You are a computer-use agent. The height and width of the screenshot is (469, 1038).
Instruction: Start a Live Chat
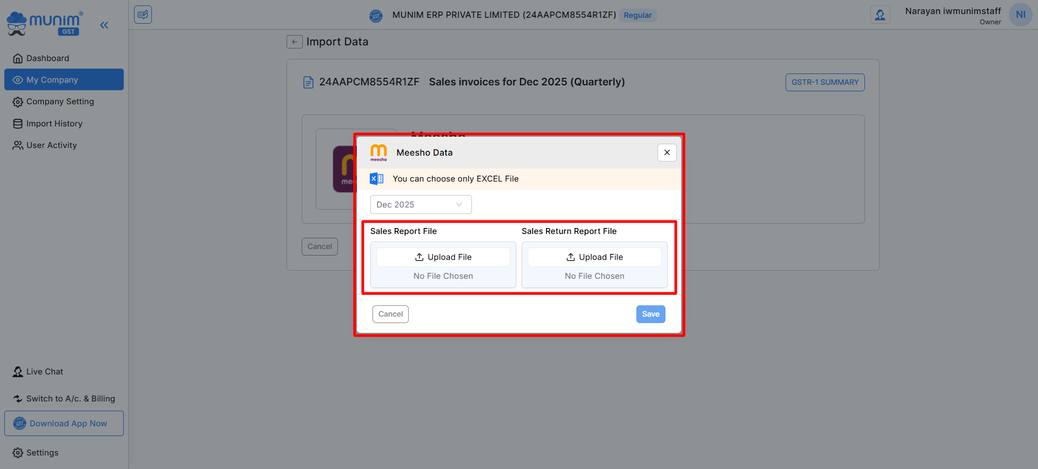44,372
